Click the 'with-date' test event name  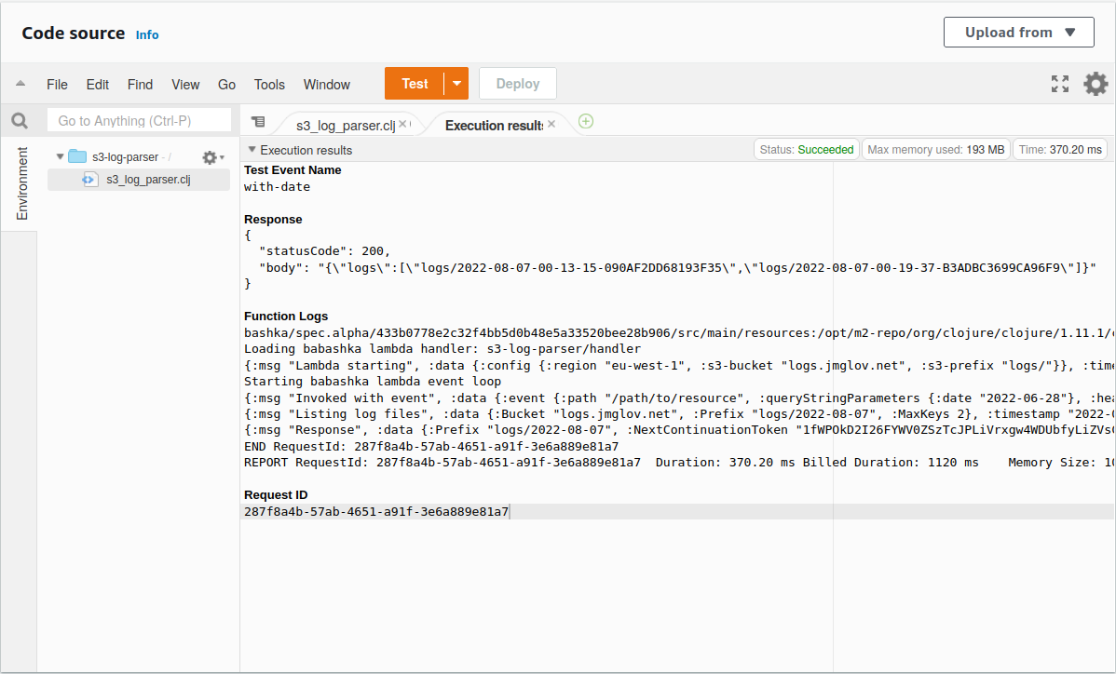click(277, 187)
